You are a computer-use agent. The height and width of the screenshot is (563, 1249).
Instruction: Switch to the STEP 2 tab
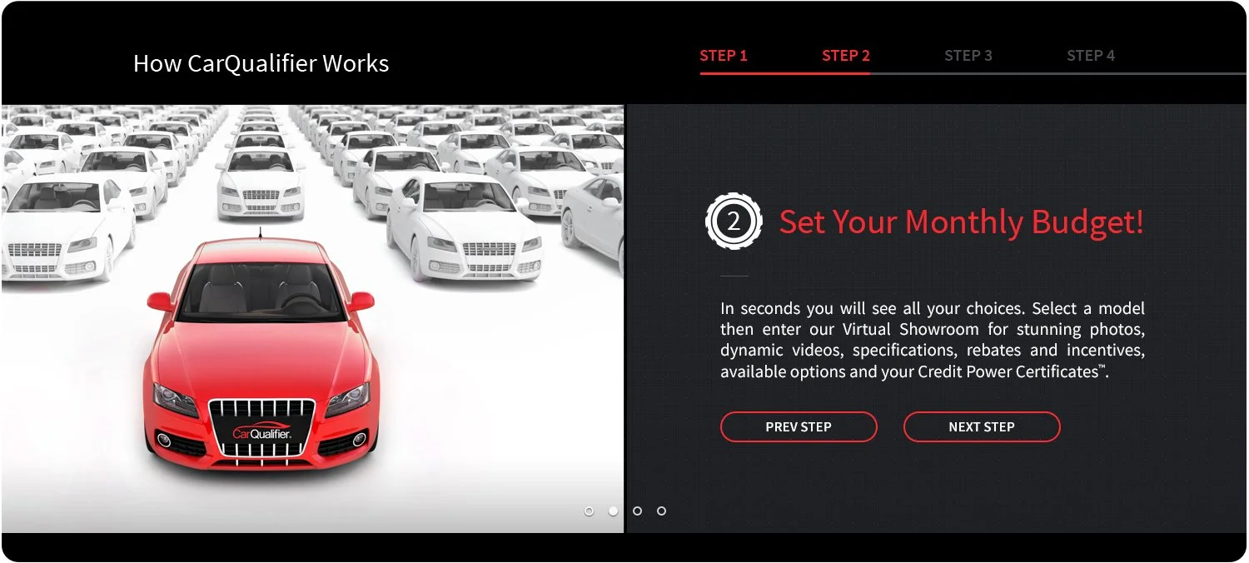pyautogui.click(x=846, y=56)
